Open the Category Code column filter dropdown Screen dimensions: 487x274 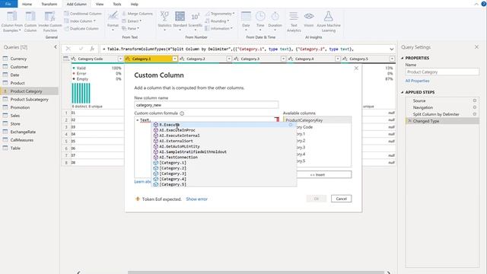(120, 59)
